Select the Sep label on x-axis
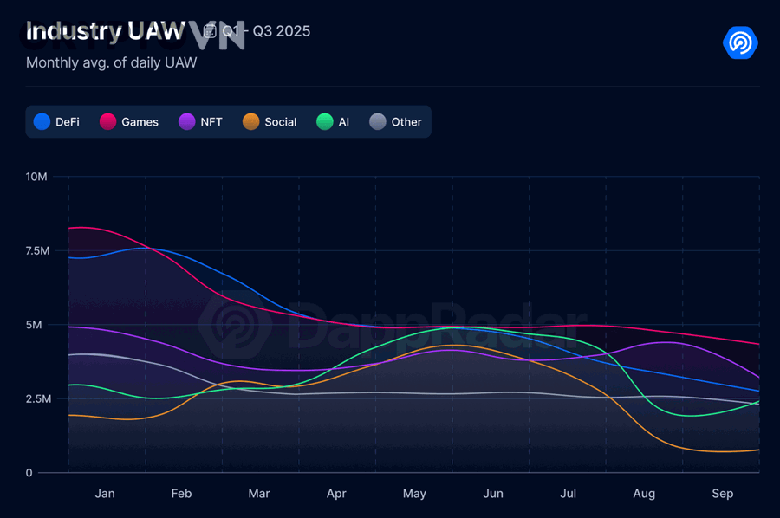780x518 pixels. coord(723,494)
